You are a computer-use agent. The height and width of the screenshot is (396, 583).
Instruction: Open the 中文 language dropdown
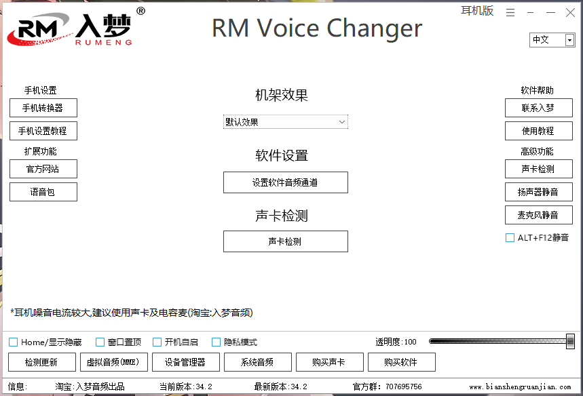pyautogui.click(x=552, y=40)
